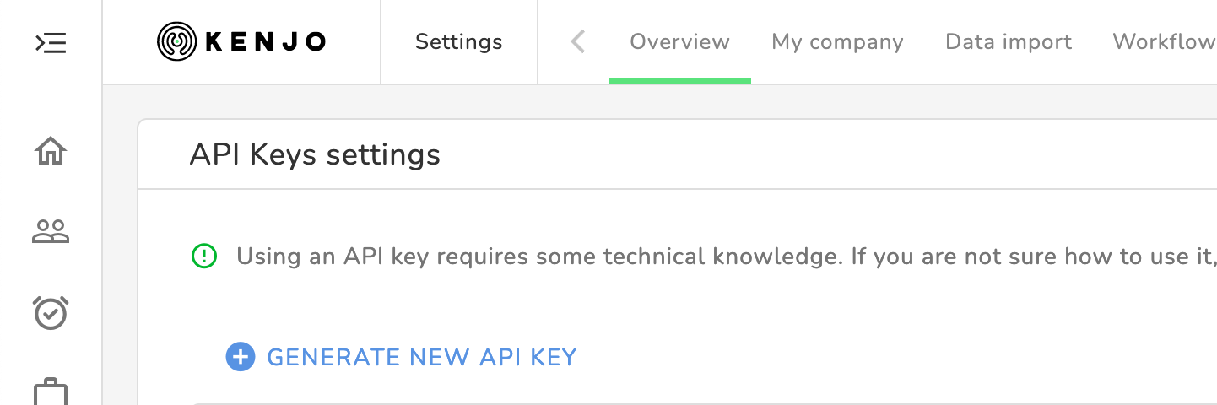Open the My company tab

[837, 41]
